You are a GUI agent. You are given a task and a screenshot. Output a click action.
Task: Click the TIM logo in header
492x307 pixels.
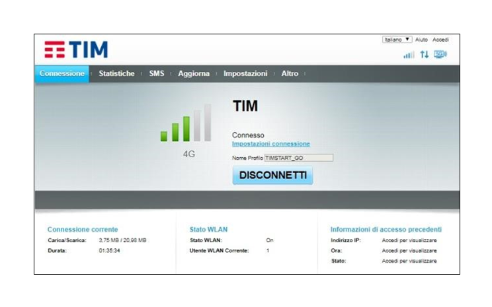coord(76,50)
